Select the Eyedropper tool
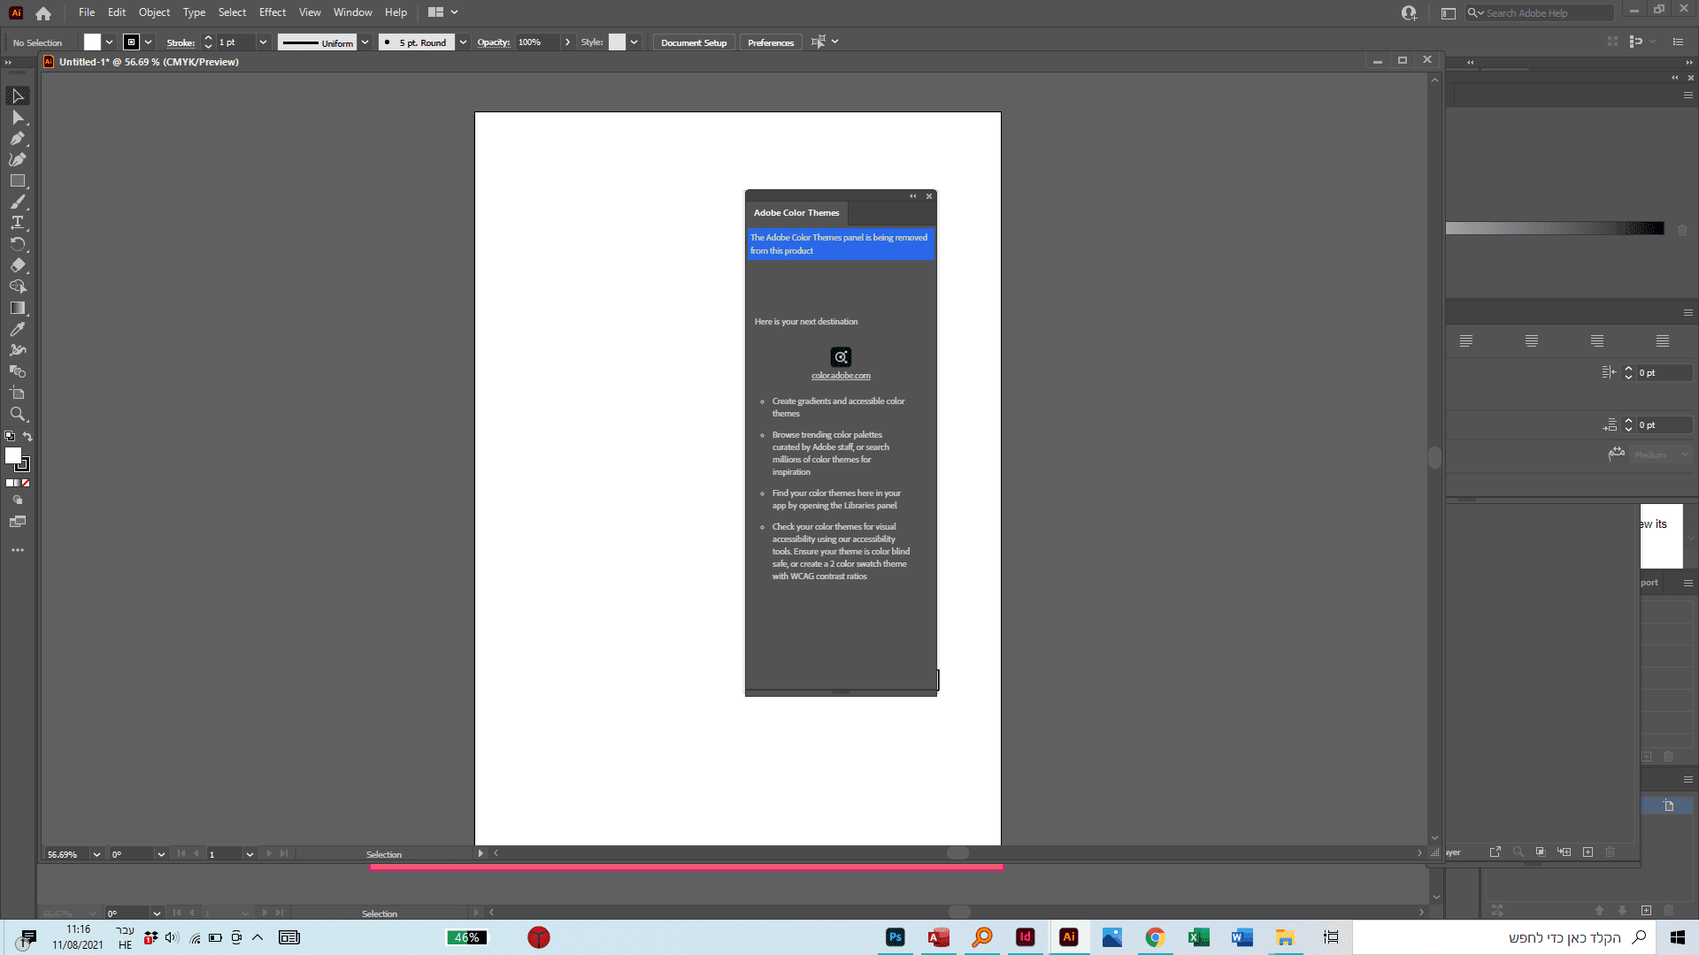 tap(17, 329)
